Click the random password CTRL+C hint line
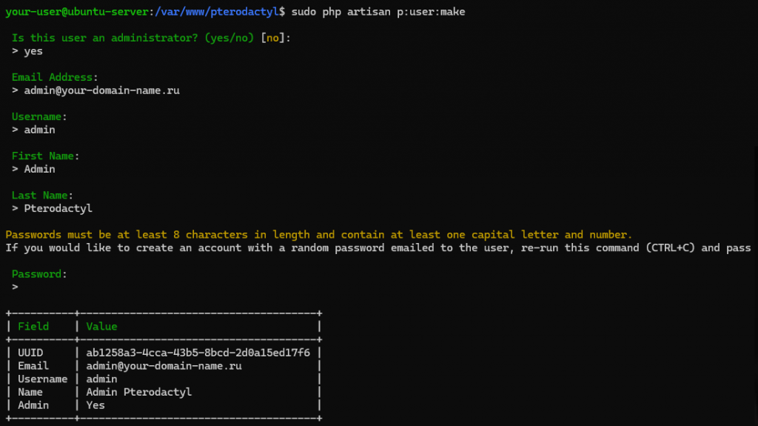Image resolution: width=758 pixels, height=426 pixels. (378, 247)
